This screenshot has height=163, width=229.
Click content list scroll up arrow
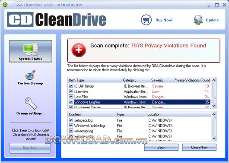pyautogui.click(x=214, y=114)
